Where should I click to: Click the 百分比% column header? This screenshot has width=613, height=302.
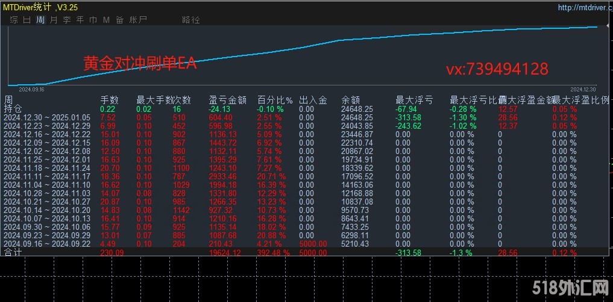tap(275, 100)
